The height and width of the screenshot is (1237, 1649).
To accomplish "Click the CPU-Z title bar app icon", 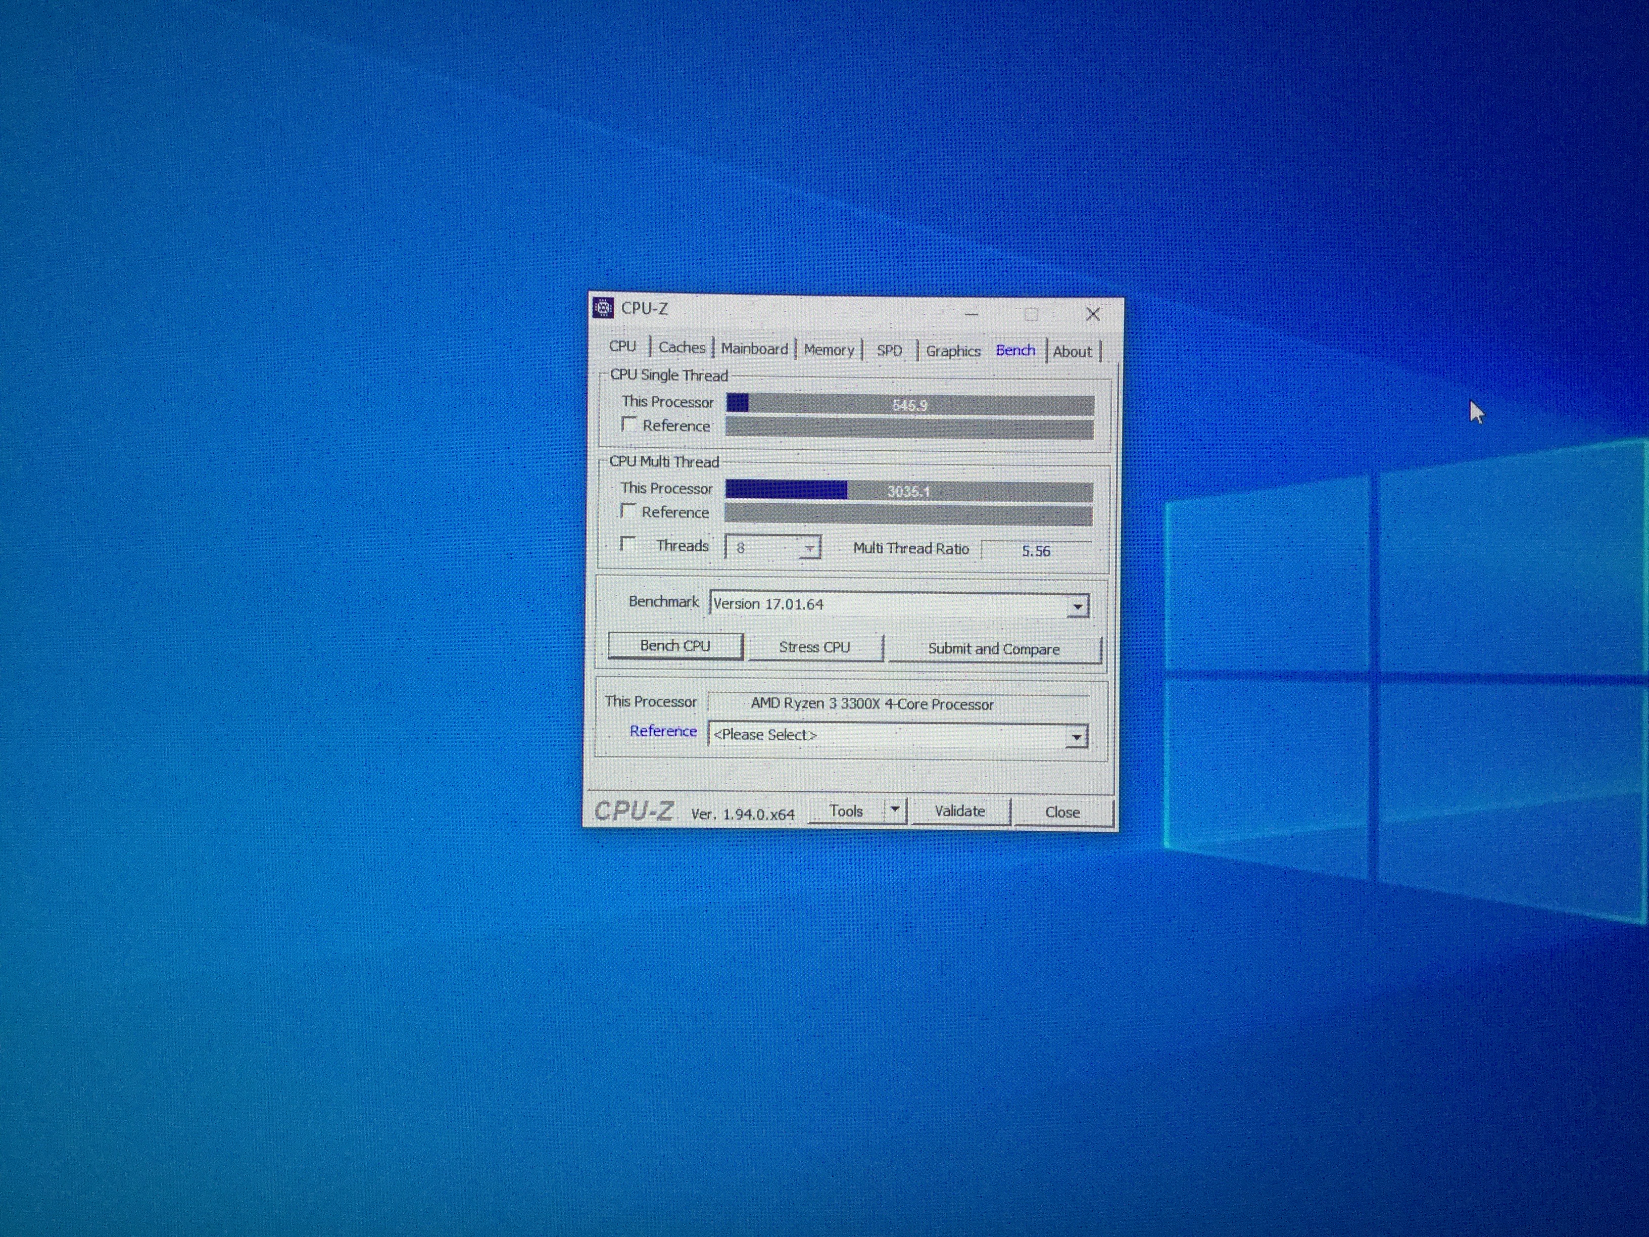I will click(x=602, y=307).
